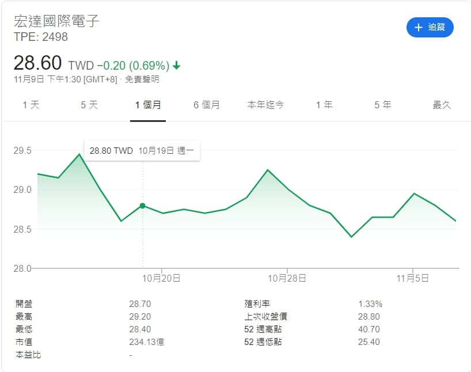Click the 宏達國際電子 company title
The height and width of the screenshot is (372, 471).
point(57,21)
